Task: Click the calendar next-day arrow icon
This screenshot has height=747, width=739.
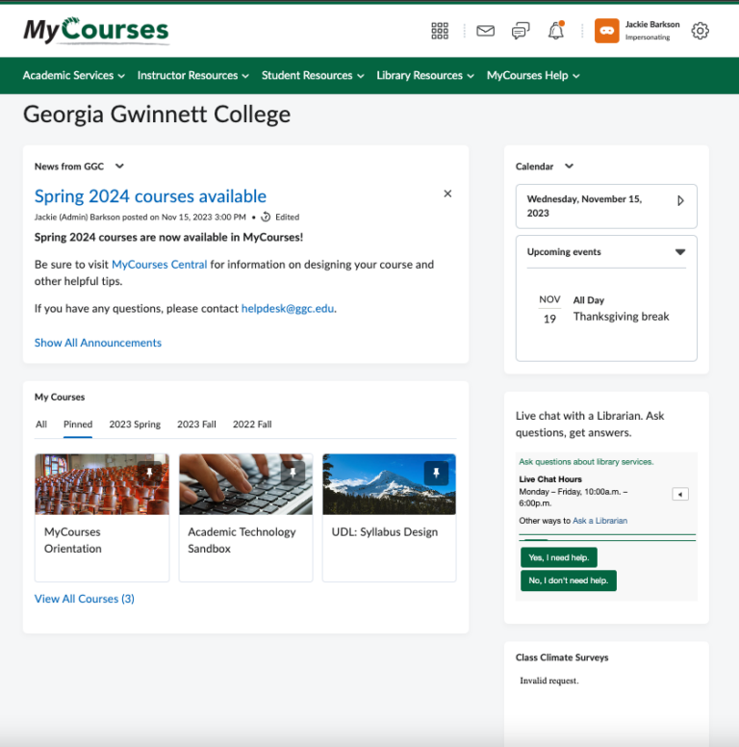Action: click(680, 200)
